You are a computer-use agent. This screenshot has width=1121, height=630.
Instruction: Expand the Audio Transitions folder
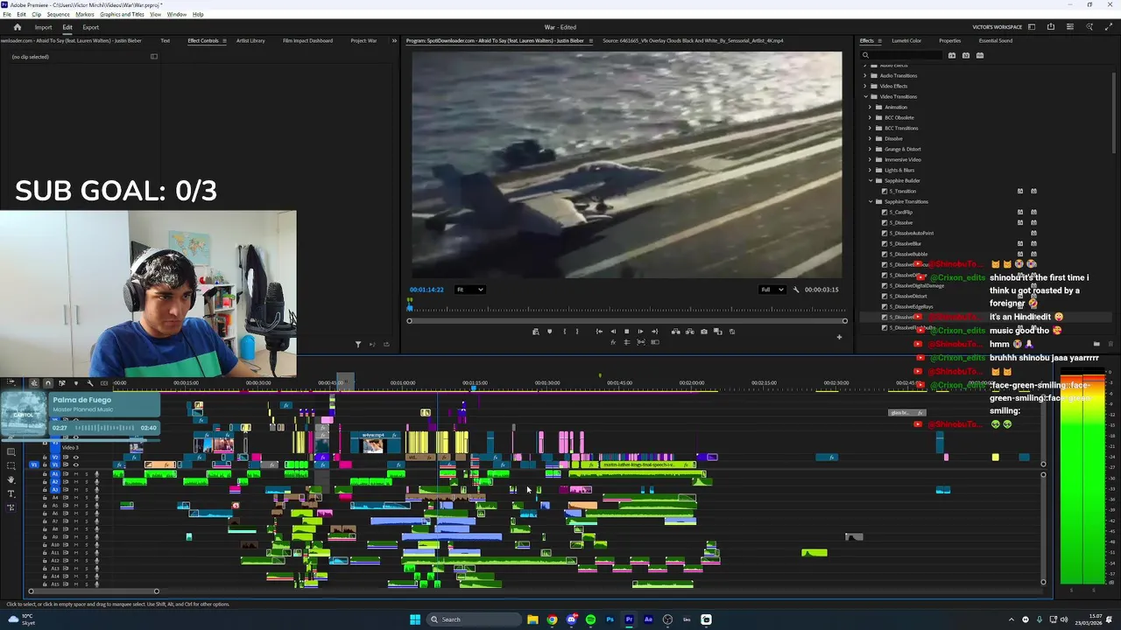point(865,75)
